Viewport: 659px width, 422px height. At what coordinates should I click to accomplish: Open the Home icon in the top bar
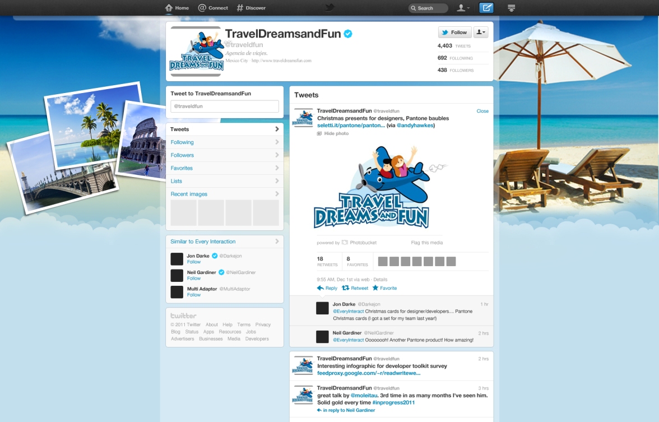169,8
